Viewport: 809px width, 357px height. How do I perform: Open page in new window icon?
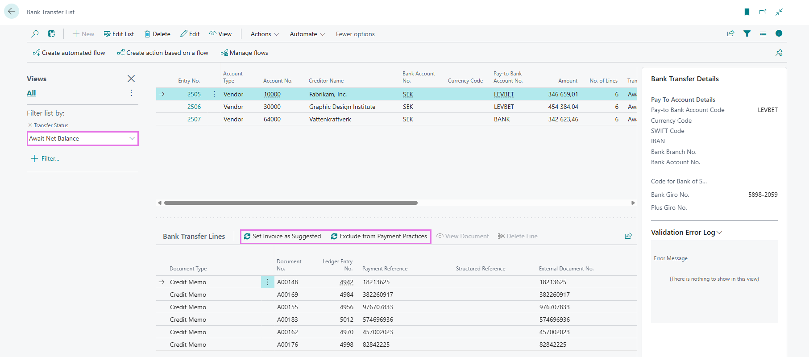point(763,12)
